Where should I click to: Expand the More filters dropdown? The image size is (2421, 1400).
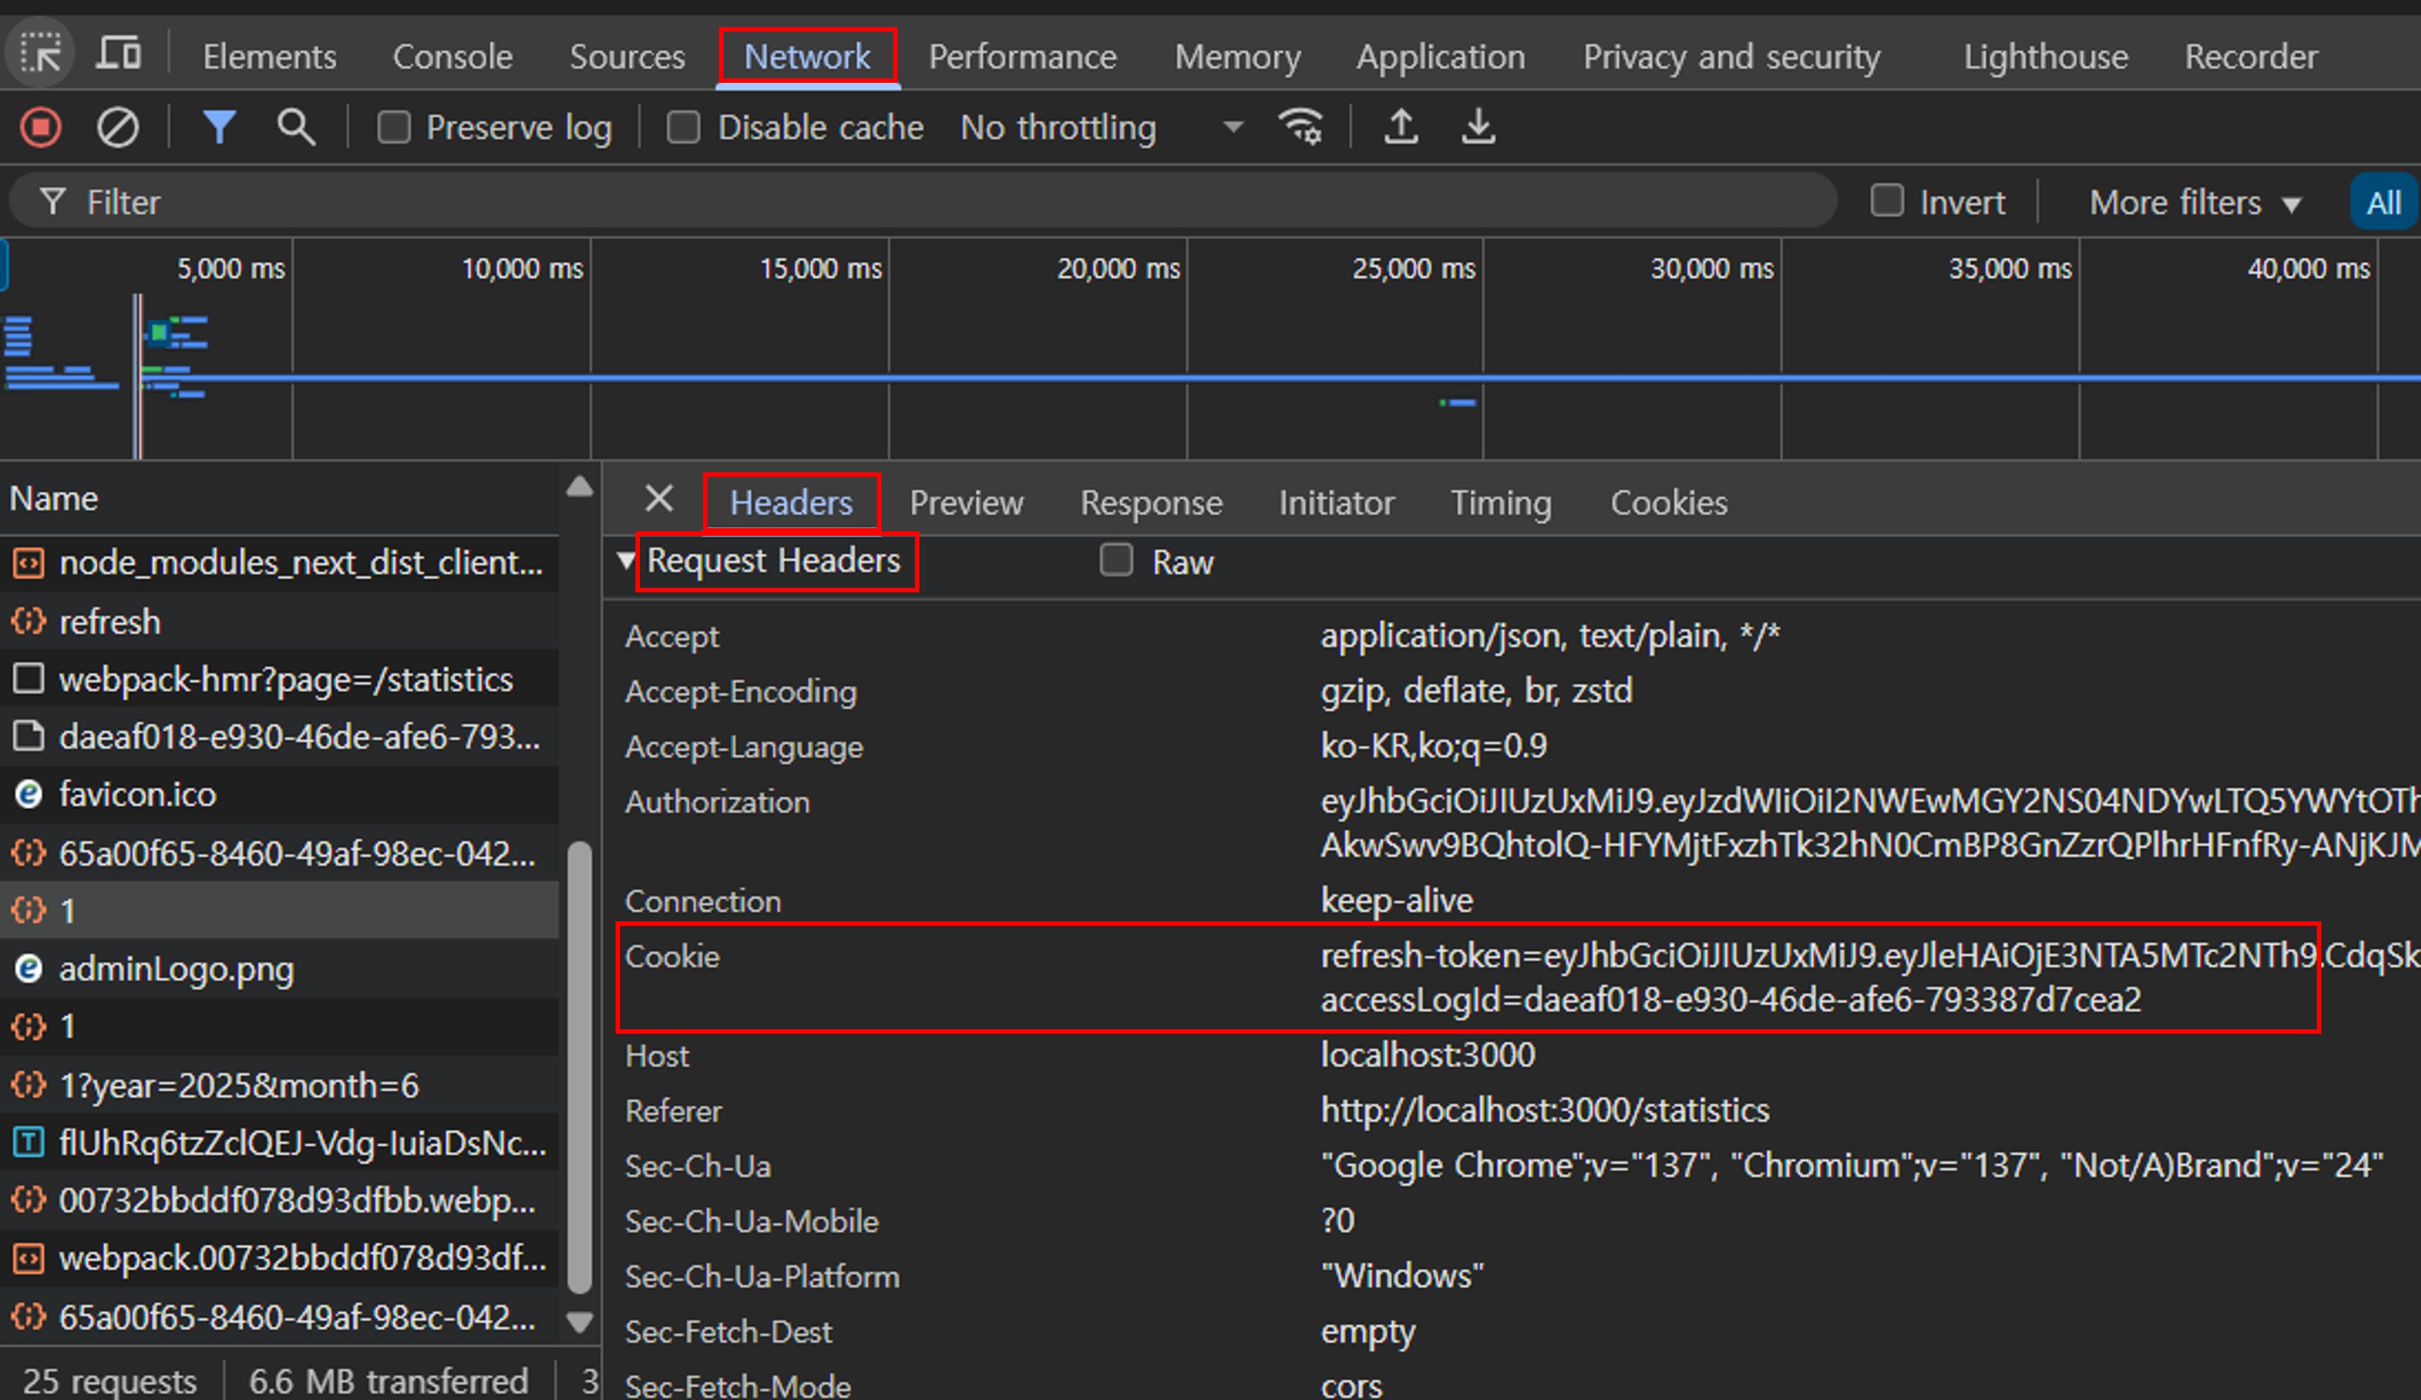click(2194, 203)
